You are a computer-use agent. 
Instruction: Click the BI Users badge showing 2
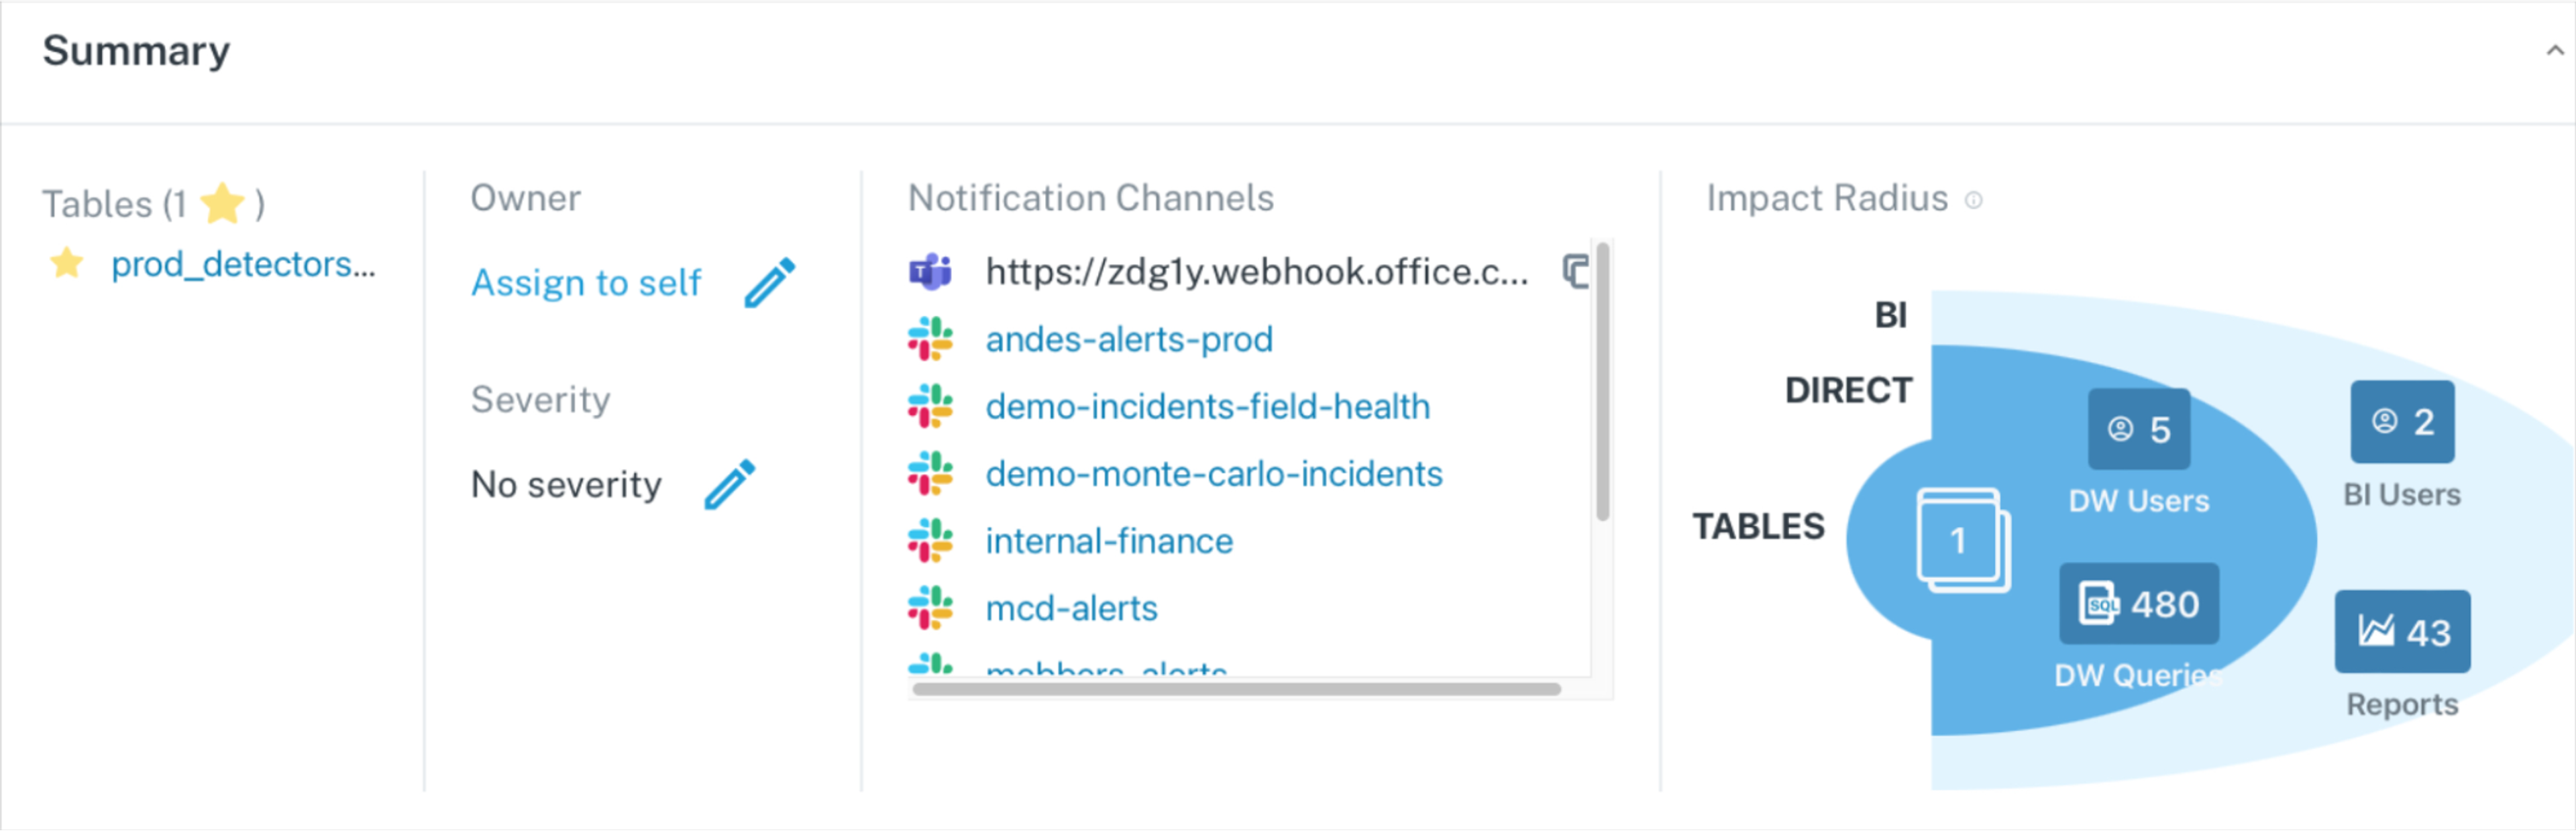tap(2402, 422)
